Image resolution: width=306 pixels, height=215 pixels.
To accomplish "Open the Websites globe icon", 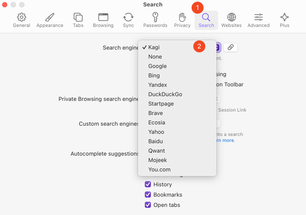I will coord(231,17).
